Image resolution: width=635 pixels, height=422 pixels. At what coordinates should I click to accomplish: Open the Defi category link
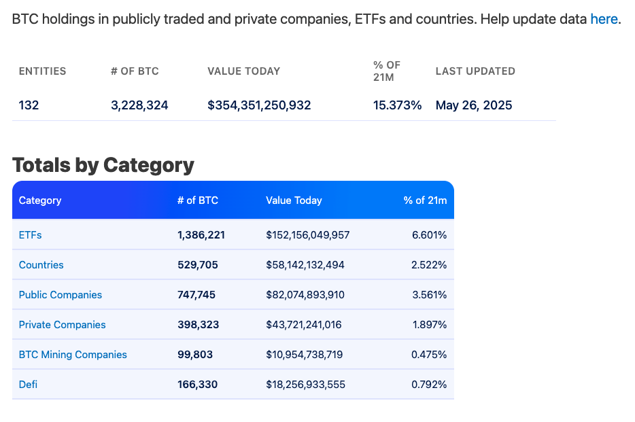tap(28, 385)
